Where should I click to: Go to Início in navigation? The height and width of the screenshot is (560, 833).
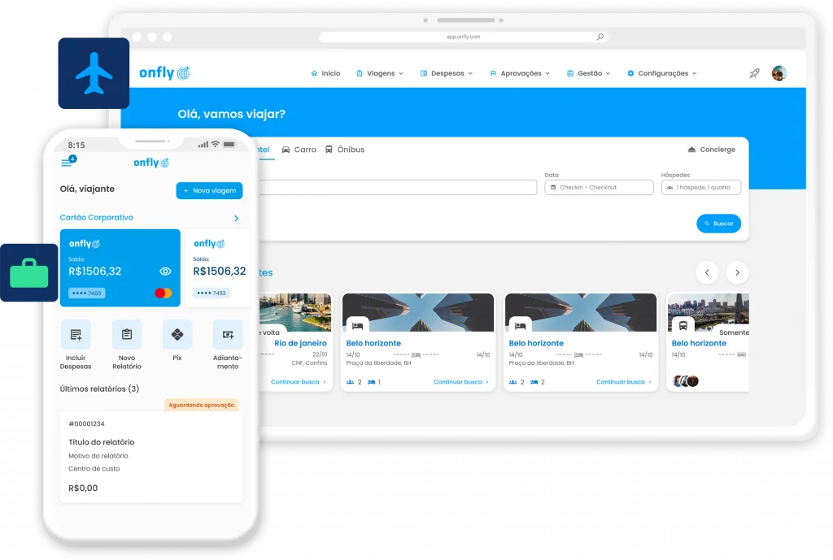coord(325,73)
